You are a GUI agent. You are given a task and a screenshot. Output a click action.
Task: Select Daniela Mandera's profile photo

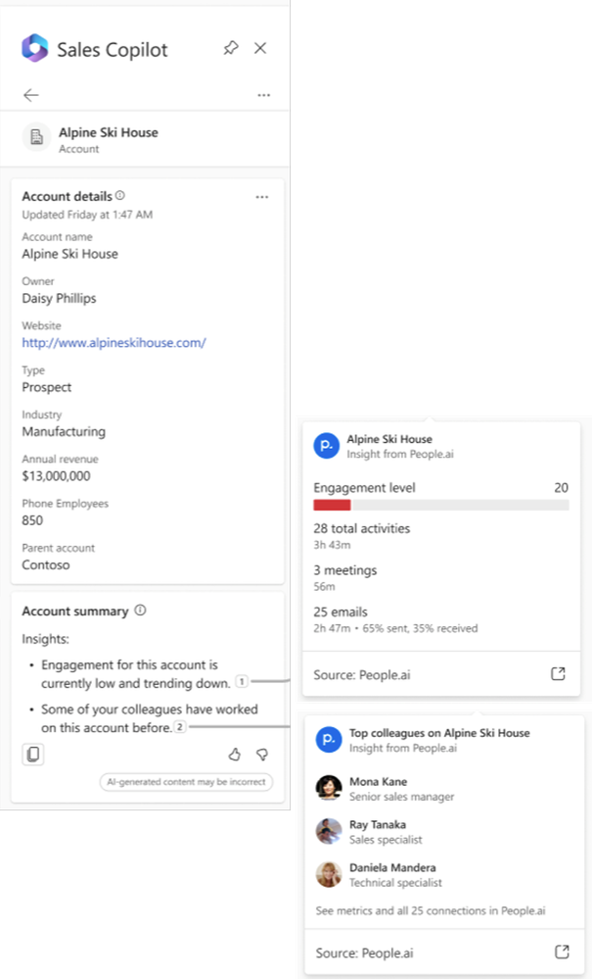[329, 874]
